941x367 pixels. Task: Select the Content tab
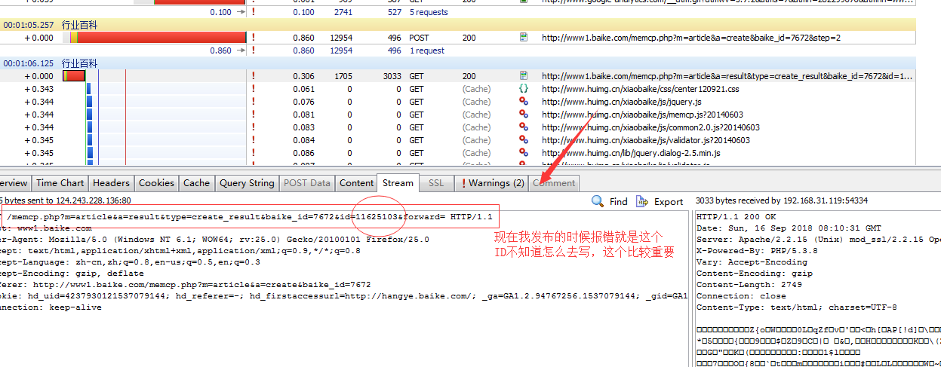[356, 183]
